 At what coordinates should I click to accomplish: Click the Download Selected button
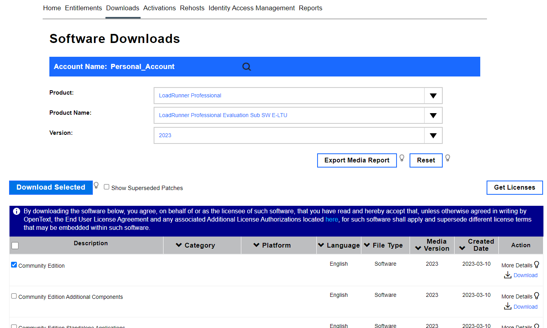point(51,188)
